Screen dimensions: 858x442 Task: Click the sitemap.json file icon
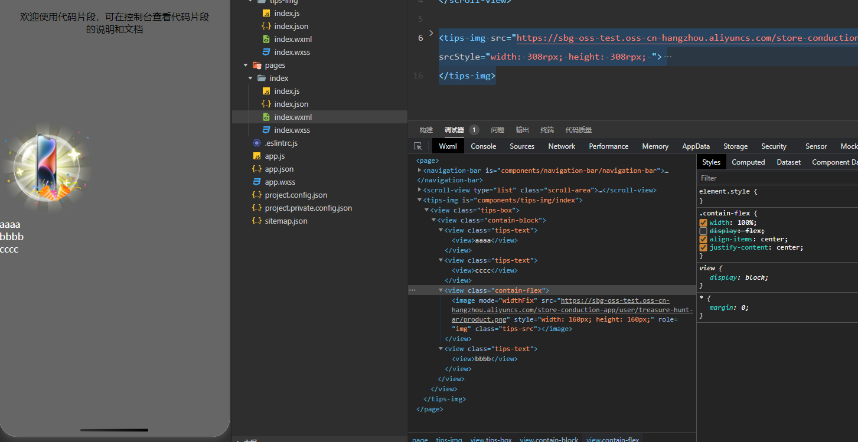[257, 221]
